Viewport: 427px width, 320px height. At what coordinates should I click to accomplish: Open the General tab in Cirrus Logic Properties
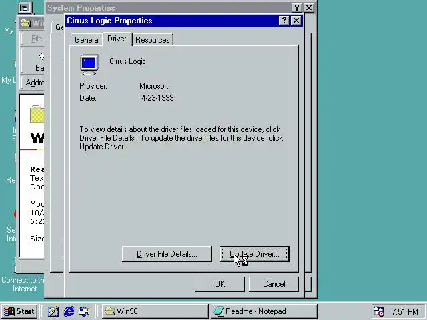[x=87, y=40]
